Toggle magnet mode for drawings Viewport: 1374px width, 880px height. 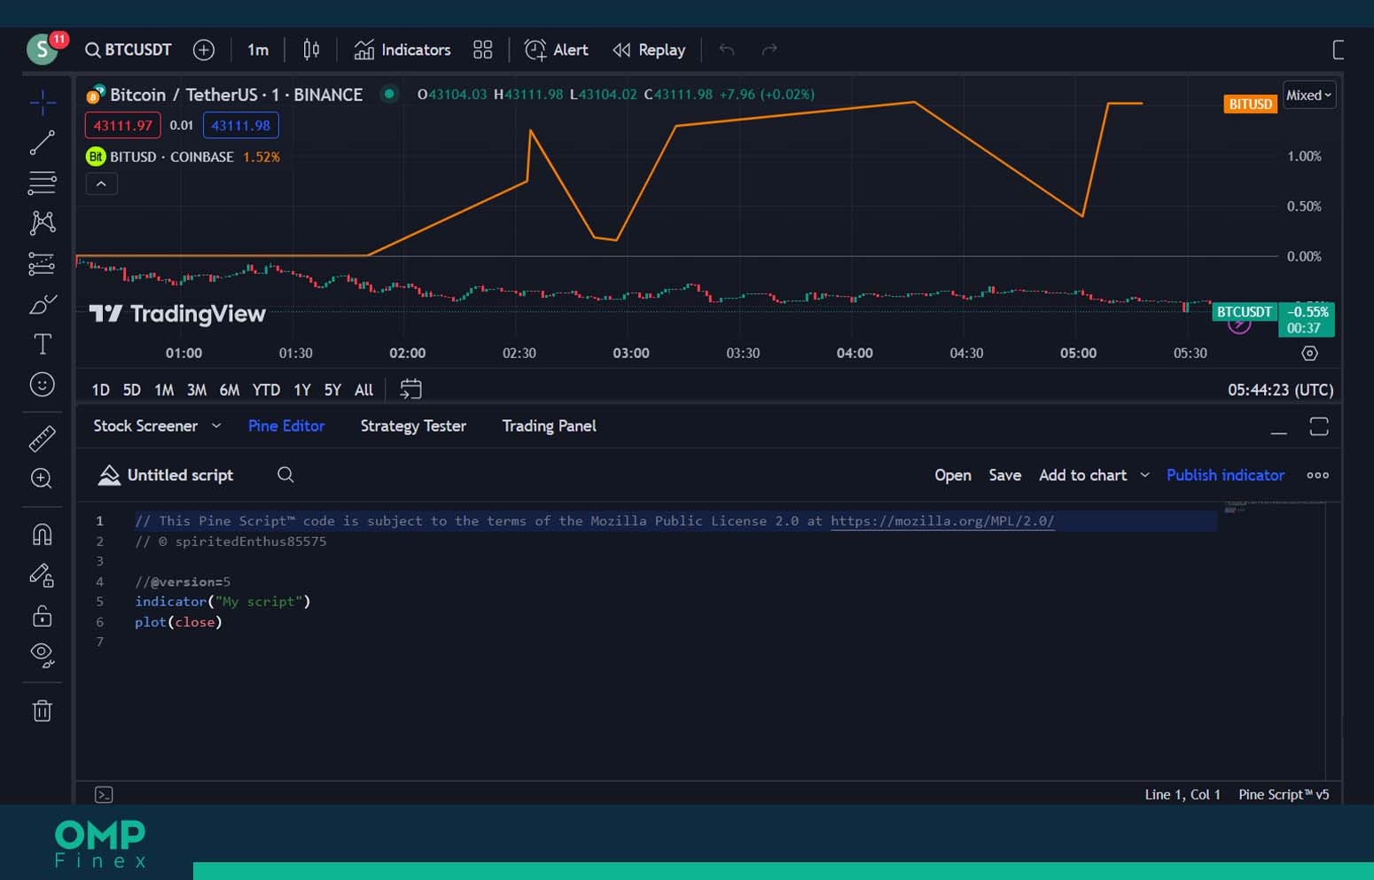point(42,534)
